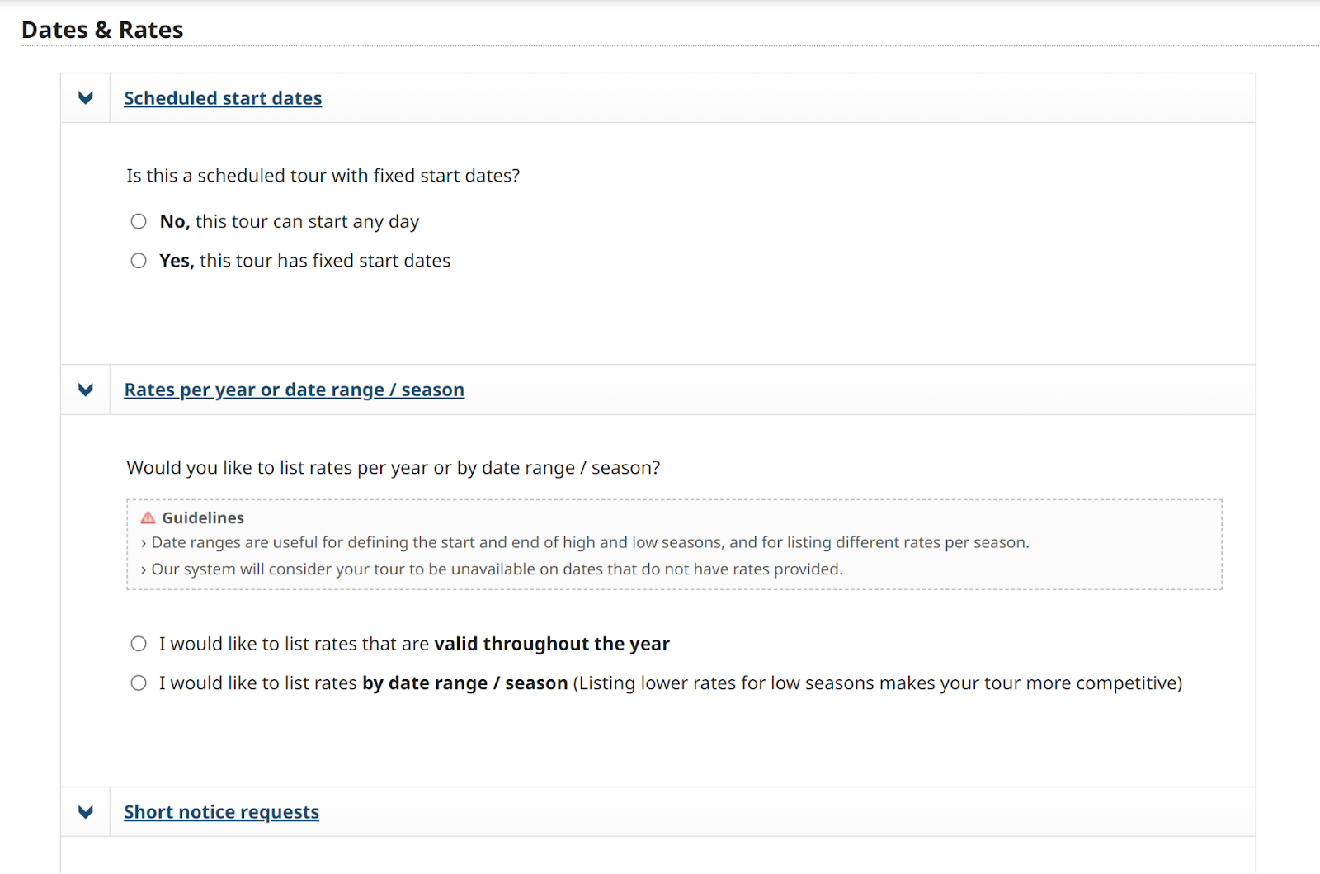
Task: Click the guideline about high and low seasons
Action: 590,542
